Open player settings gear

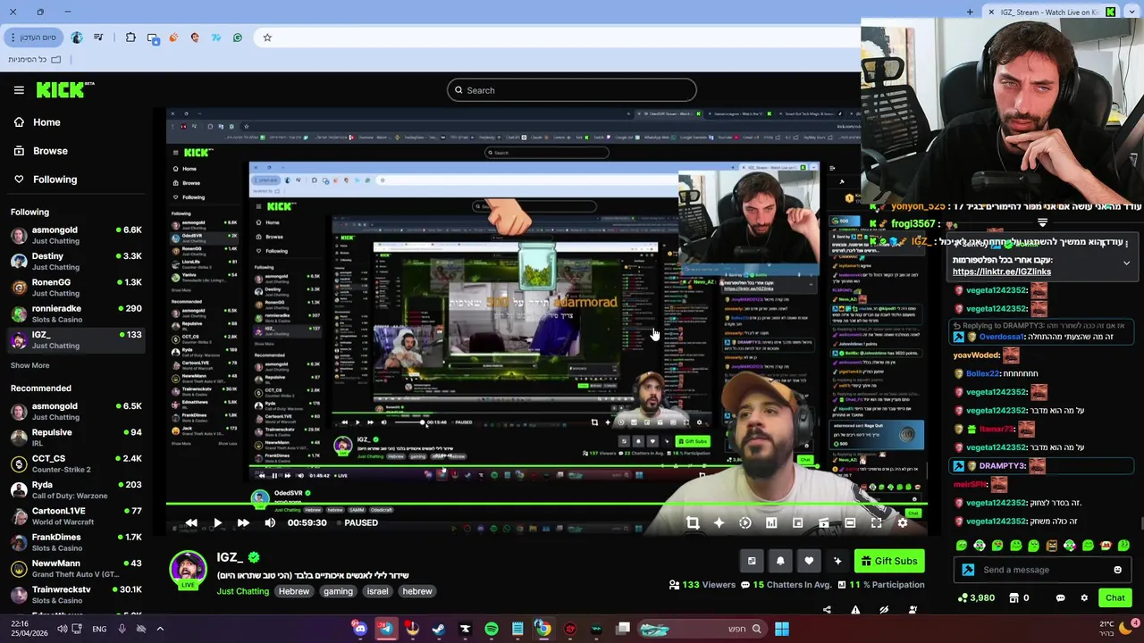click(x=903, y=523)
